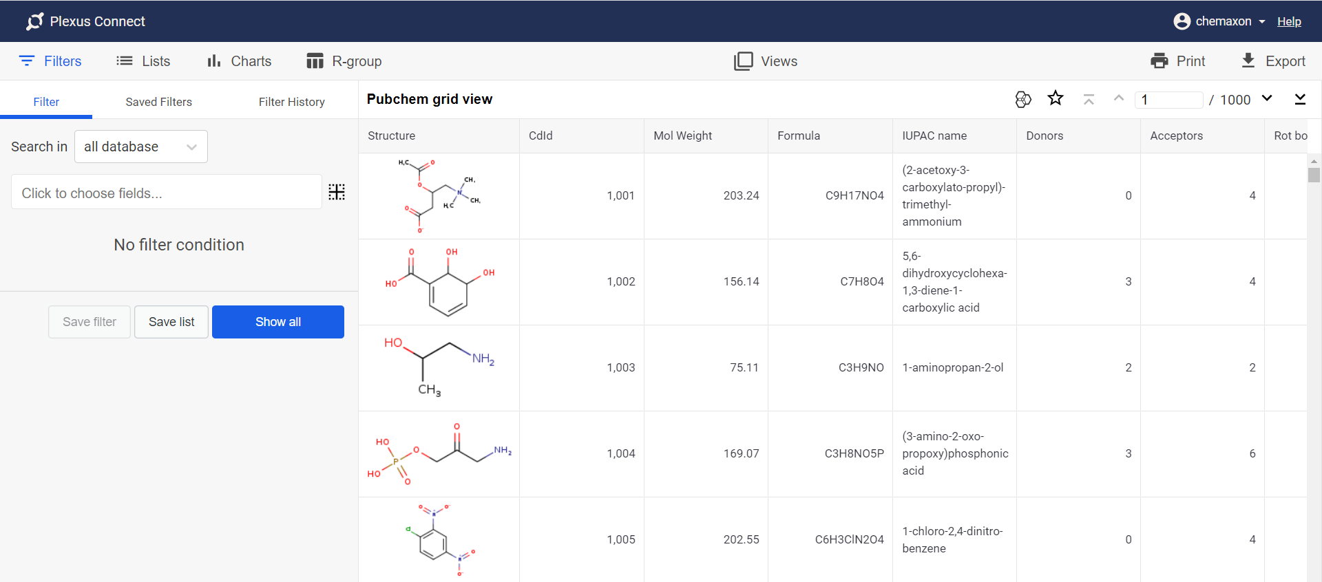Click the star favorite icon
This screenshot has height=582, width=1322.
tap(1055, 98)
